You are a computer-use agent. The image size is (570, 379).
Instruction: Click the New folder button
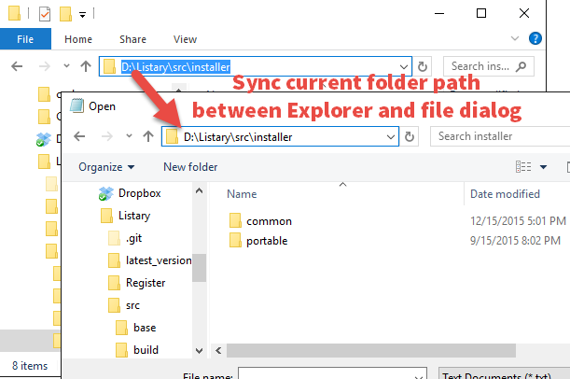(x=190, y=167)
